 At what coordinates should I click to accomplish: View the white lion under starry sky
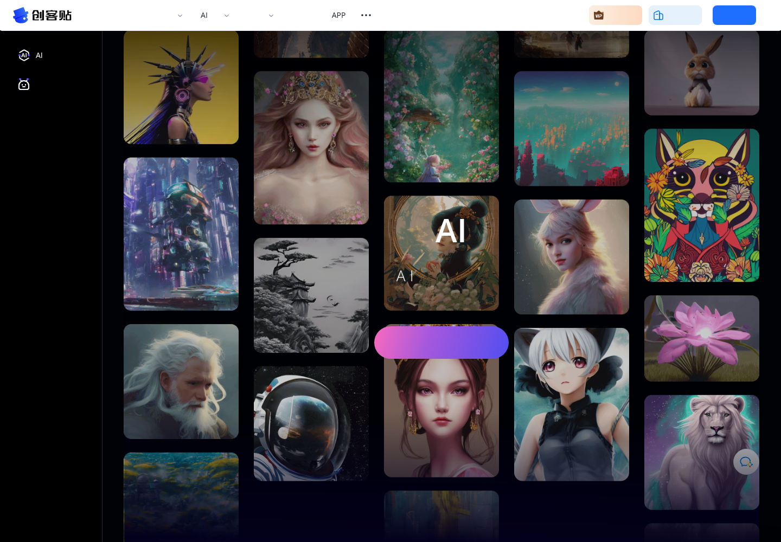click(x=702, y=453)
